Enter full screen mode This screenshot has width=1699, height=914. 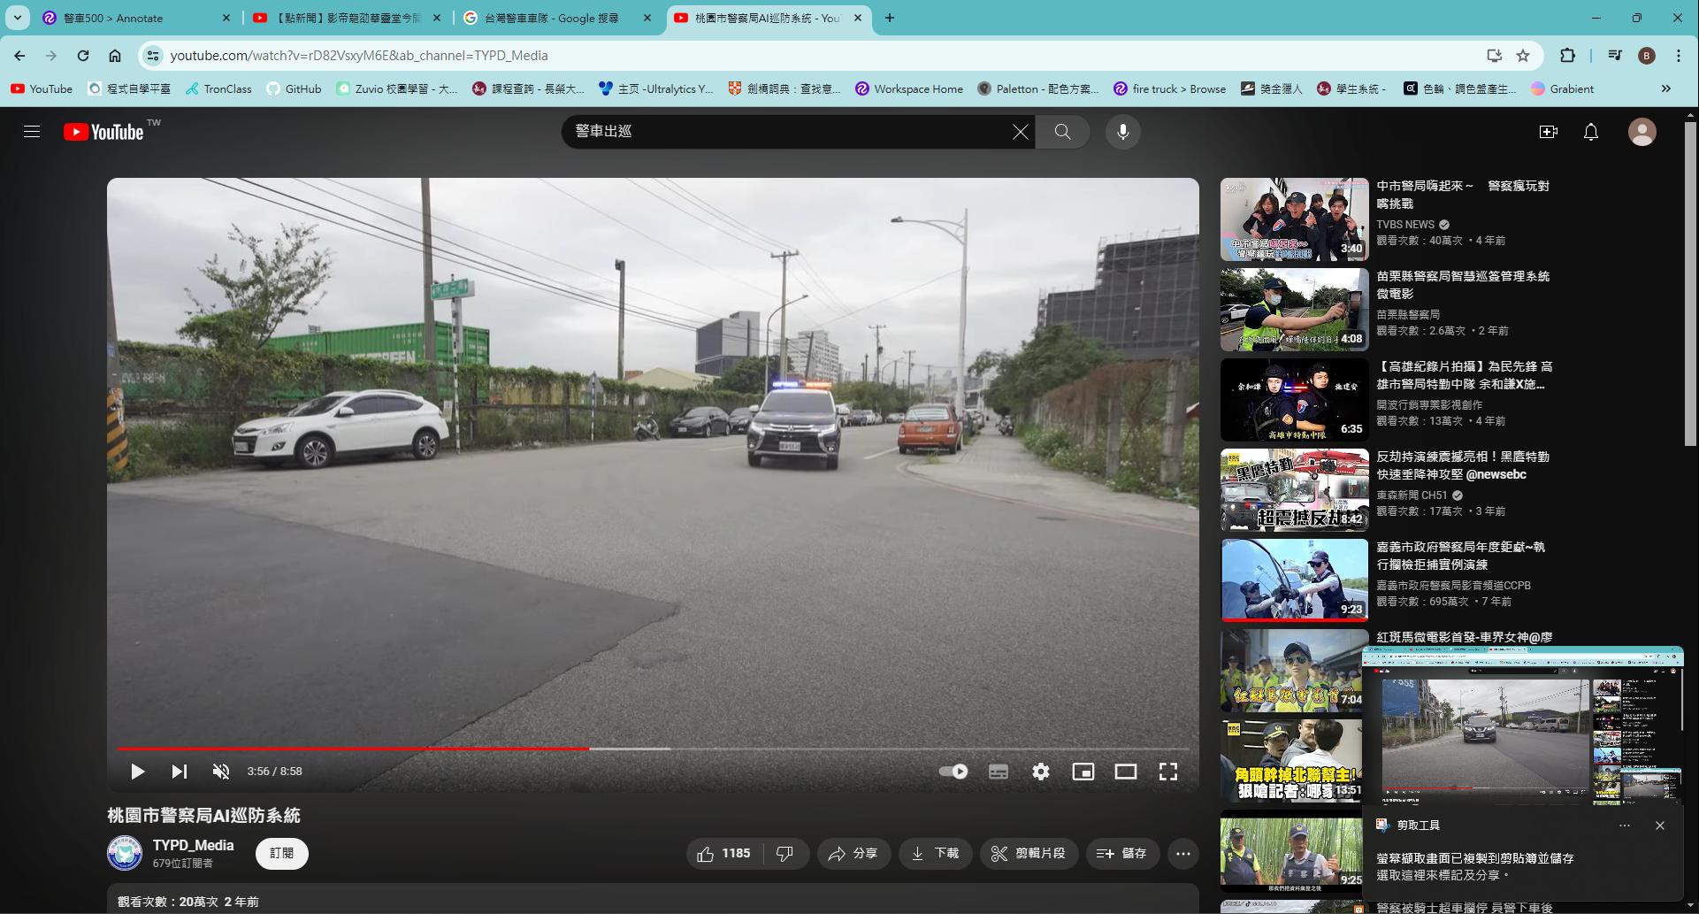(1168, 772)
